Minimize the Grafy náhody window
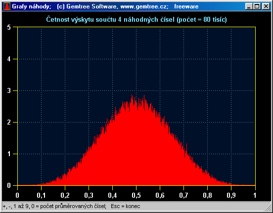 tap(249, 6)
